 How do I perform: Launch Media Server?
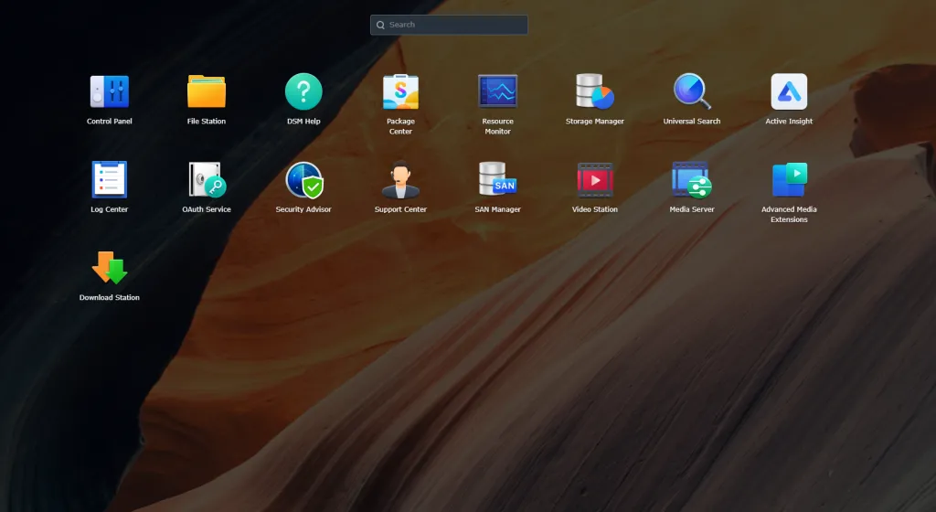(692, 179)
